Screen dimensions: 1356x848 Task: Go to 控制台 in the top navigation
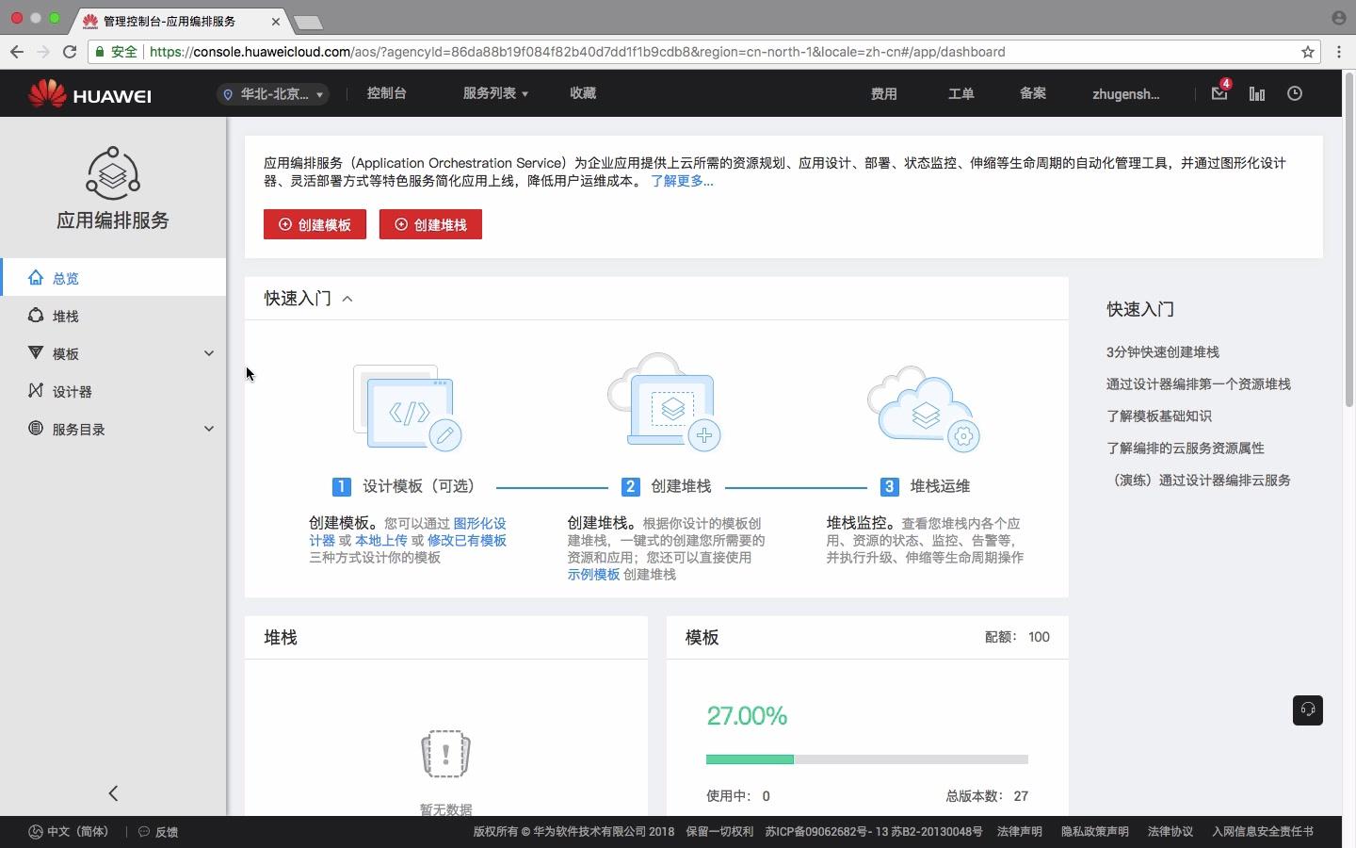pyautogui.click(x=387, y=93)
